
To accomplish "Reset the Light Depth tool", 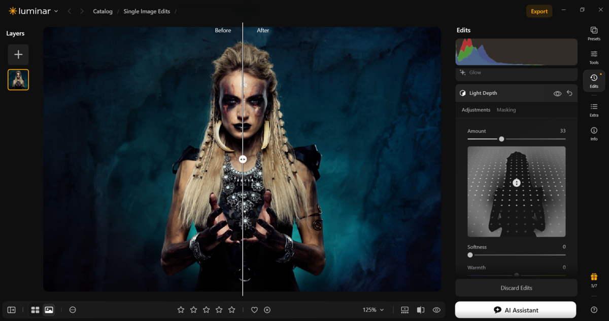I will (x=569, y=94).
